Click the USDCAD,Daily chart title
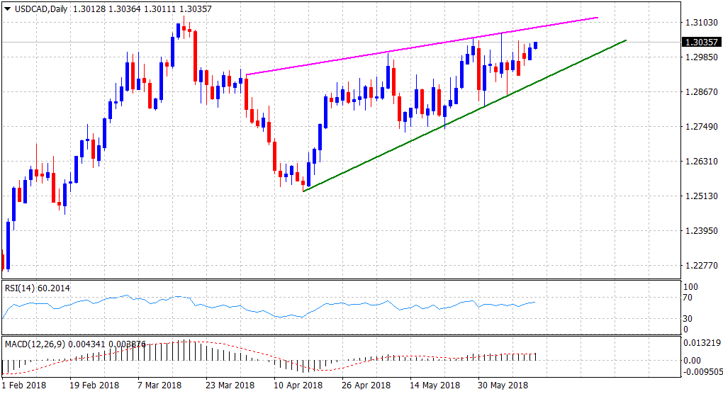This screenshot has height=394, width=723. click(x=36, y=9)
